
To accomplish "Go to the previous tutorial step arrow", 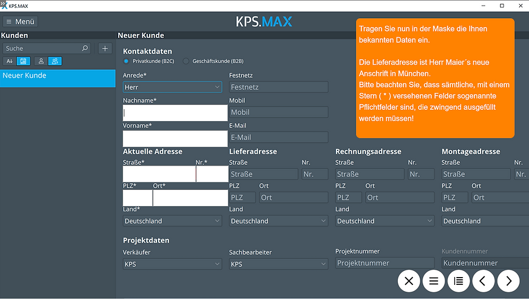I will pyautogui.click(x=483, y=281).
